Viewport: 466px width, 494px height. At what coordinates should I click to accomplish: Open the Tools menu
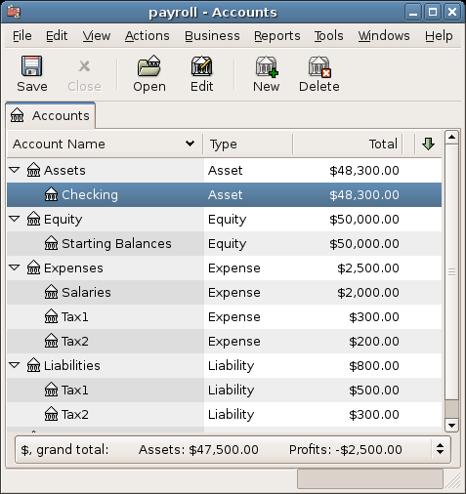(x=328, y=36)
